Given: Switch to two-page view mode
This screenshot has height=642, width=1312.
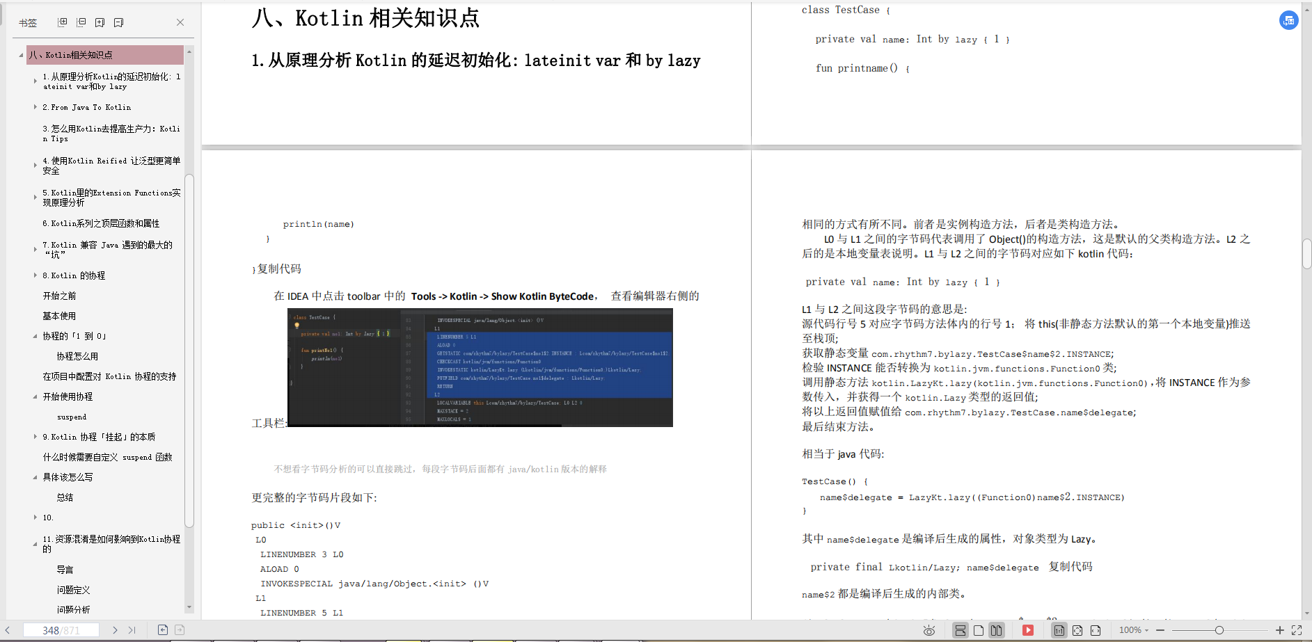Looking at the screenshot, I should 997,630.
